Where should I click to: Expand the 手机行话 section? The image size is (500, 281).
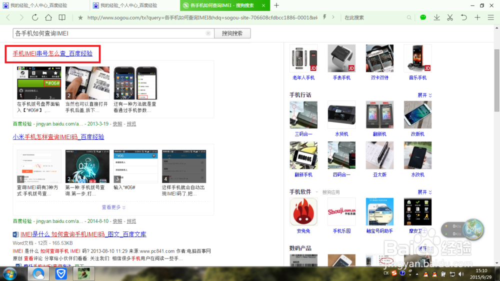[424, 95]
